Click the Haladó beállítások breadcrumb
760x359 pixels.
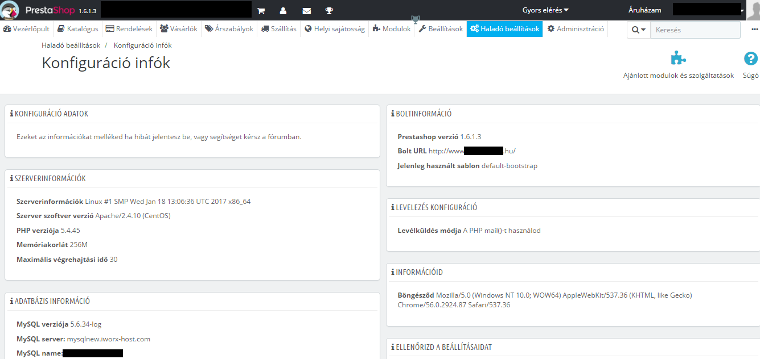point(71,45)
